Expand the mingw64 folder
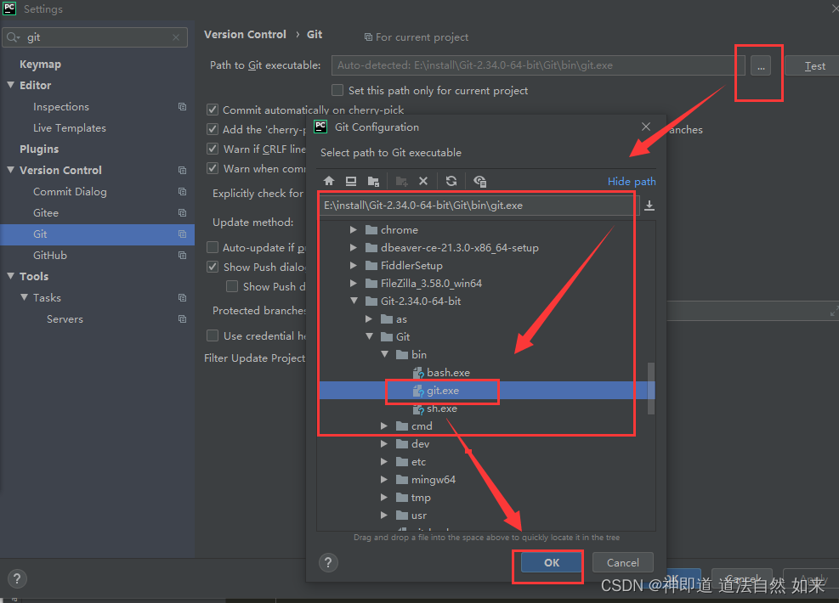 click(383, 480)
